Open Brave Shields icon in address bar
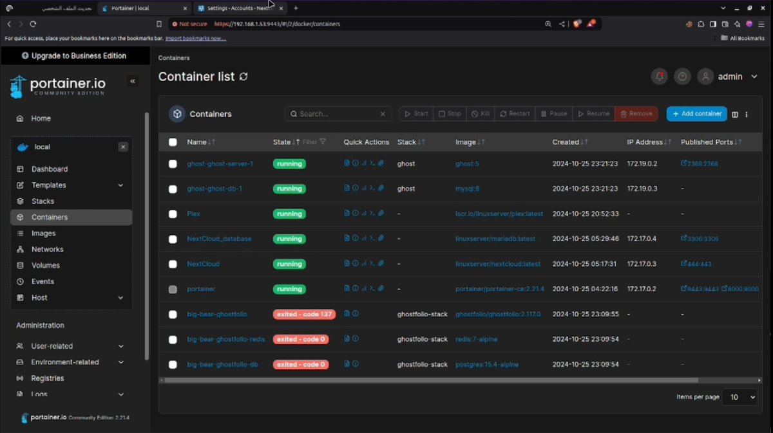 [x=577, y=24]
